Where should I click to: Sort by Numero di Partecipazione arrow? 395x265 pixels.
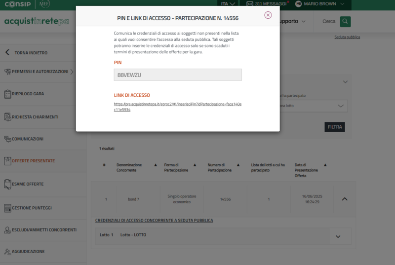(238, 165)
